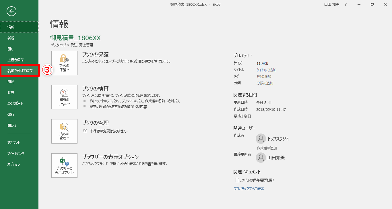Click the 視覚に障碍のある方が読み取りにくい内容 item
Image resolution: width=392 pixels, height=209 pixels.
[x=118, y=107]
